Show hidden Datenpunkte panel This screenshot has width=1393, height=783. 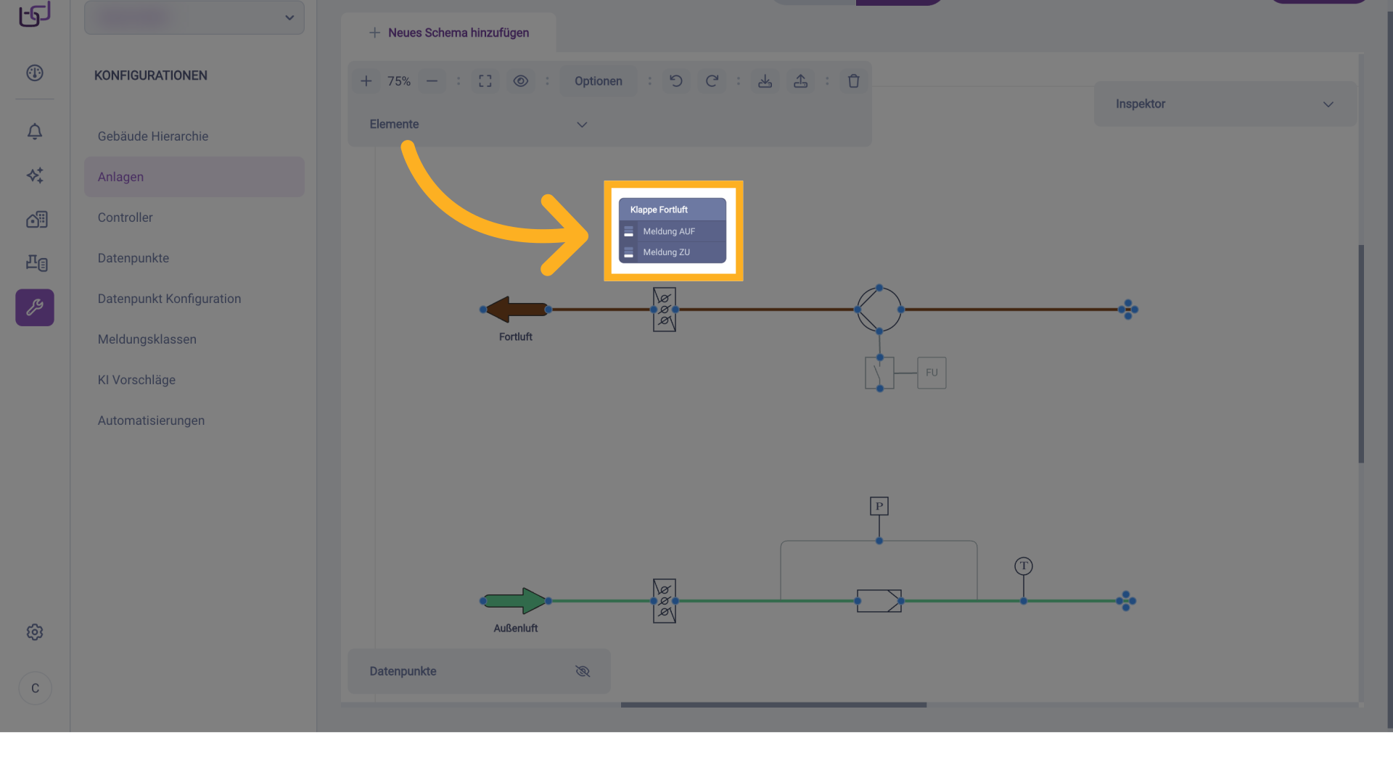pos(582,671)
